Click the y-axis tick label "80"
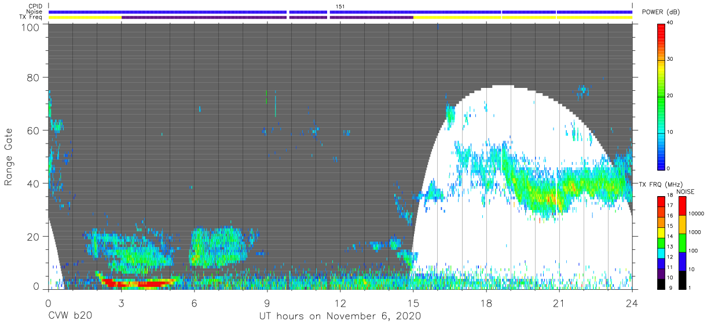This screenshot has height=328, width=711. (34, 78)
